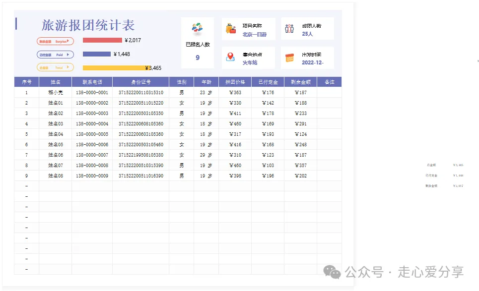Select remaining cell ¥291
This screenshot has width=479, height=291.
(x=301, y=123)
